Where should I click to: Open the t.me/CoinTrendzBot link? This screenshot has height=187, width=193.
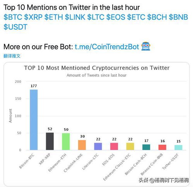click(x=107, y=46)
